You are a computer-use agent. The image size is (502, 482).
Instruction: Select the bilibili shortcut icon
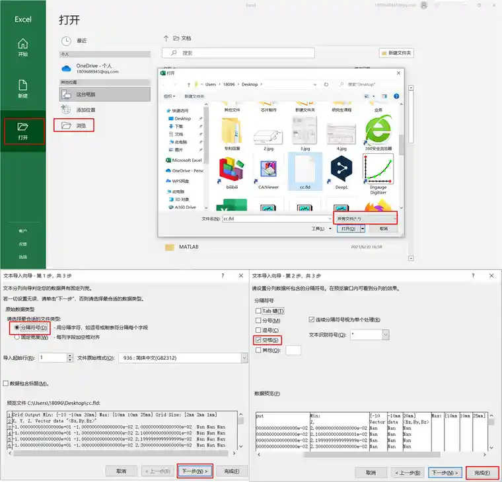pos(232,170)
